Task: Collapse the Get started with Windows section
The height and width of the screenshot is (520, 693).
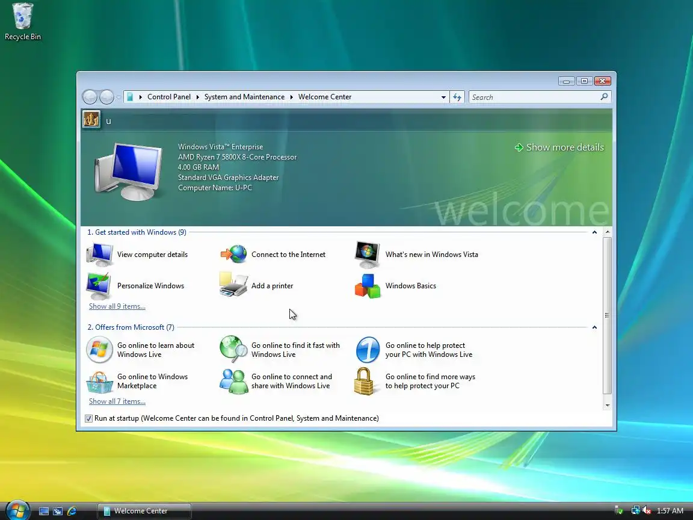Action: pyautogui.click(x=594, y=232)
